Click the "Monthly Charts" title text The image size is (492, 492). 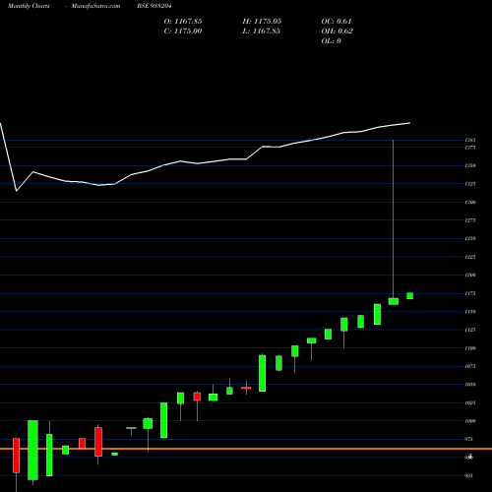[x=29, y=6]
